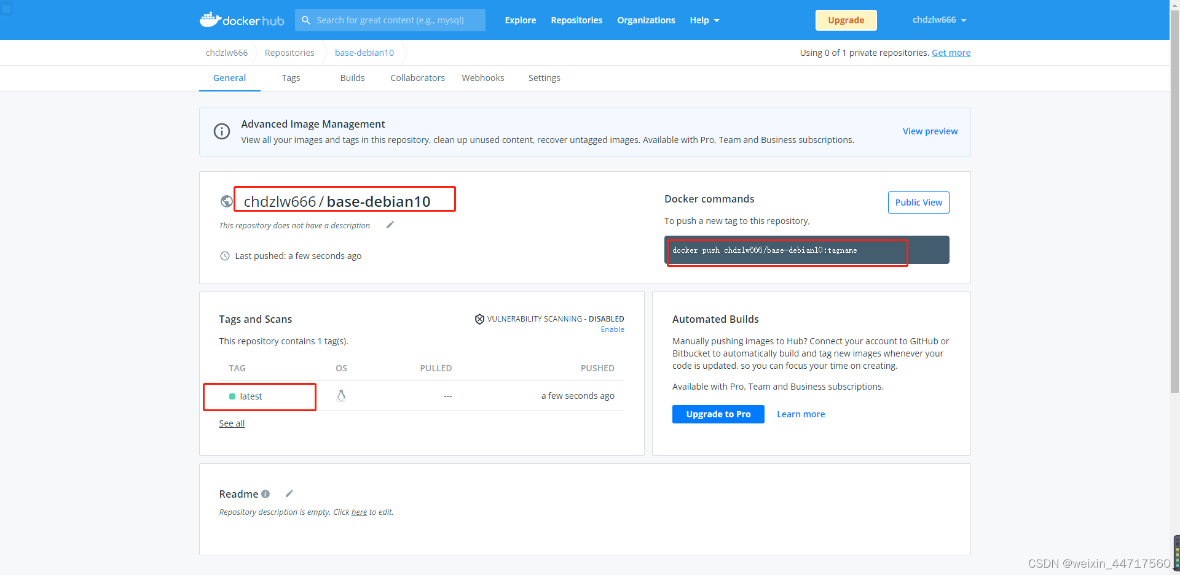Click the Readme info icon
Screen dimensions: 1180x575
(x=265, y=494)
